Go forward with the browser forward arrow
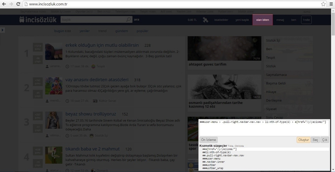The height and width of the screenshot is (172, 335). coord(11,4)
